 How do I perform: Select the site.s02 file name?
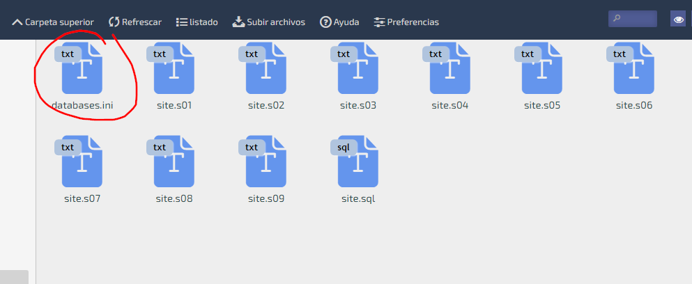tap(266, 106)
